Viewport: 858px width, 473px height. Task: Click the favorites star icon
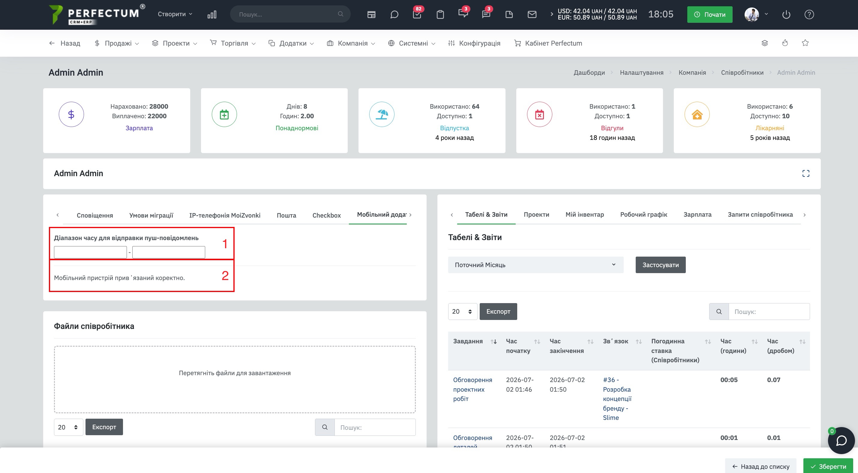tap(805, 43)
